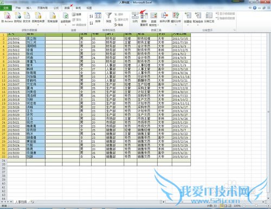Click the horizontal scrollbar at the bottom

pos(213,202)
